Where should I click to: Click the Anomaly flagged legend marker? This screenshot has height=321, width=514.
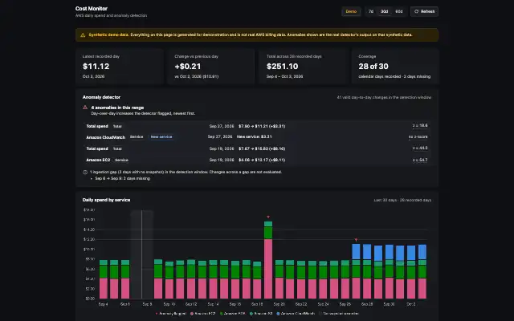click(157, 314)
